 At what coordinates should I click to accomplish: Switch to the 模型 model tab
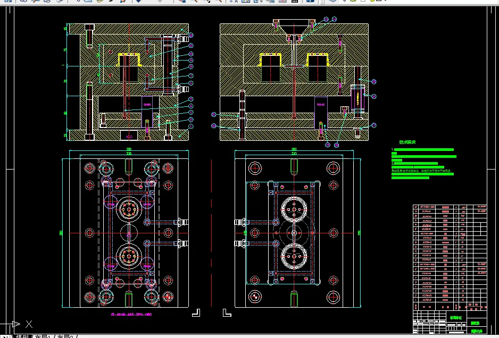(22, 336)
